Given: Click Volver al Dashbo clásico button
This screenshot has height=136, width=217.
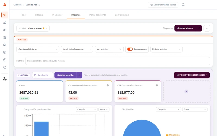Looking at the screenshot, I should pos(163,5).
